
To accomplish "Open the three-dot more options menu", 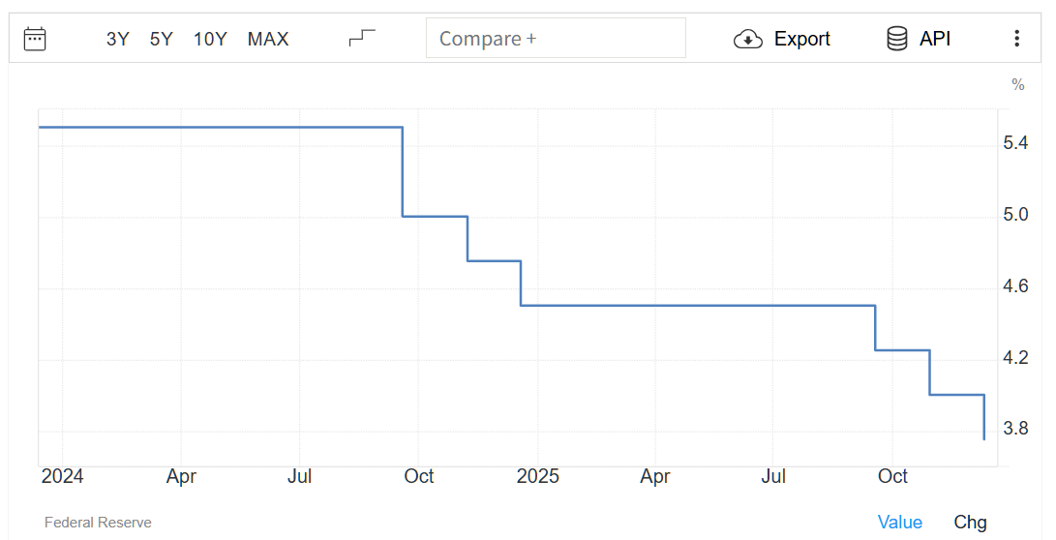I will coord(1016,39).
